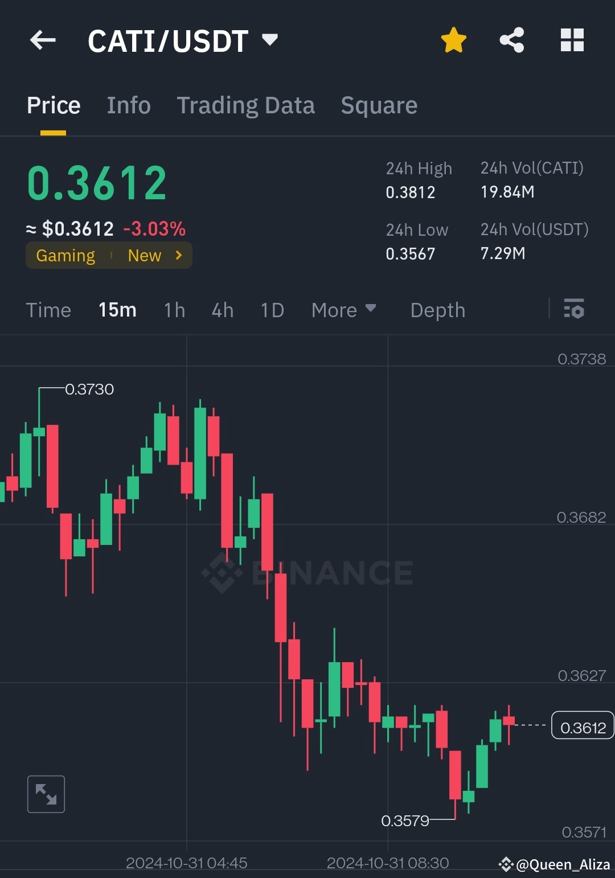The width and height of the screenshot is (615, 878).
Task: Open the grid layout menu icon
Action: pyautogui.click(x=572, y=40)
